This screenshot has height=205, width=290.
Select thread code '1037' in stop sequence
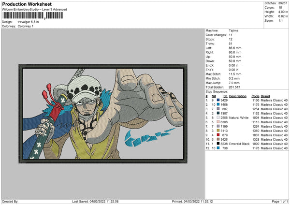[x=256, y=135]
